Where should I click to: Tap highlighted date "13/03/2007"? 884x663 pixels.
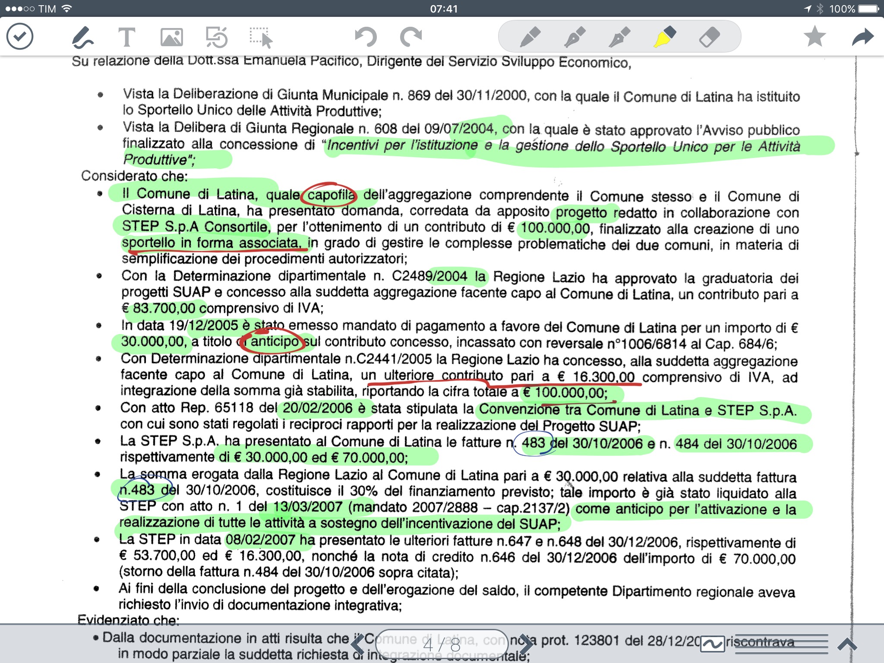[308, 506]
